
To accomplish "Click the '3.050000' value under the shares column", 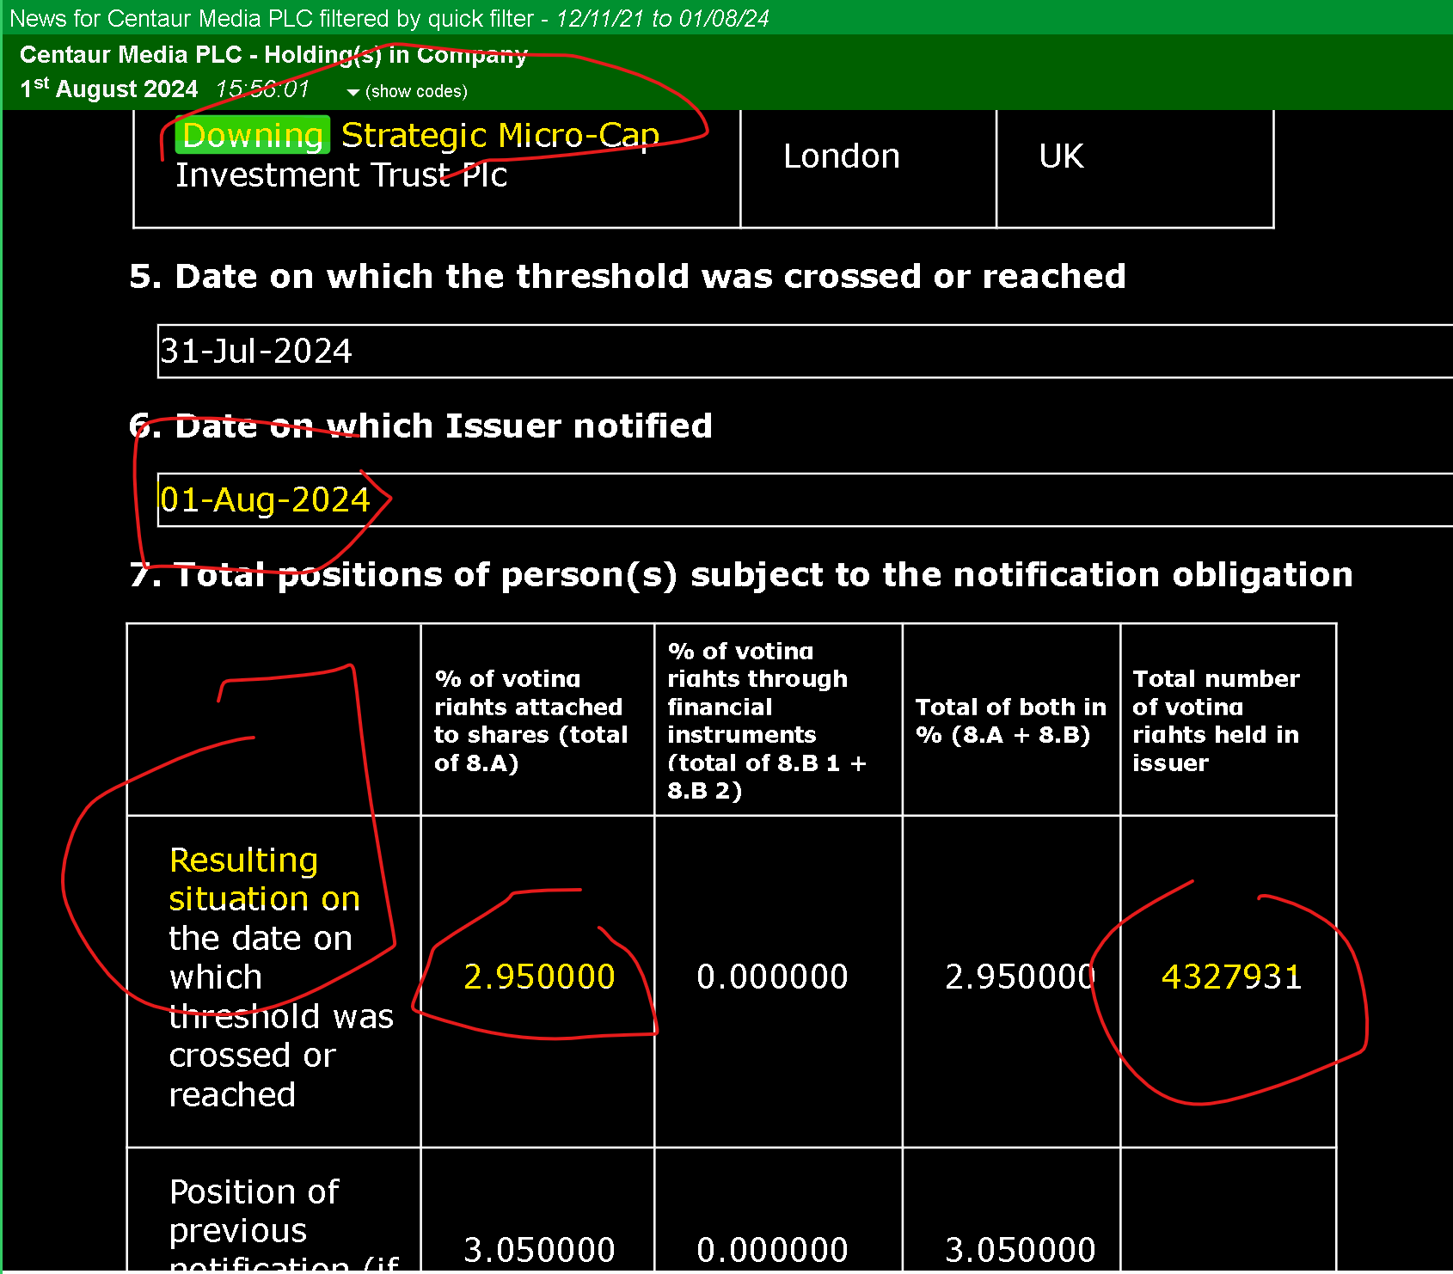I will 539,1249.
